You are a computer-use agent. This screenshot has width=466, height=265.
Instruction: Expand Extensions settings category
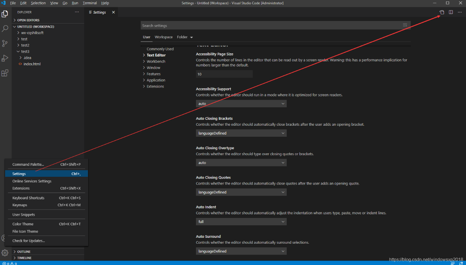click(155, 86)
